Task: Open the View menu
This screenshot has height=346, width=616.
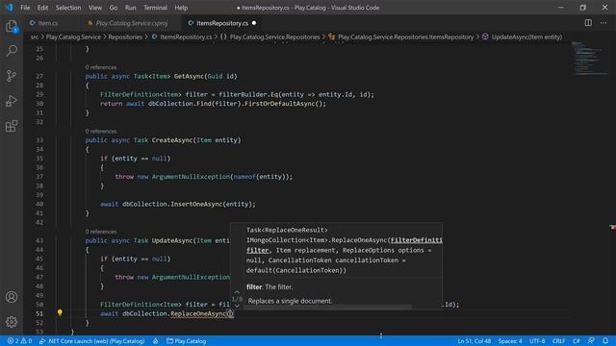Action: point(94,8)
